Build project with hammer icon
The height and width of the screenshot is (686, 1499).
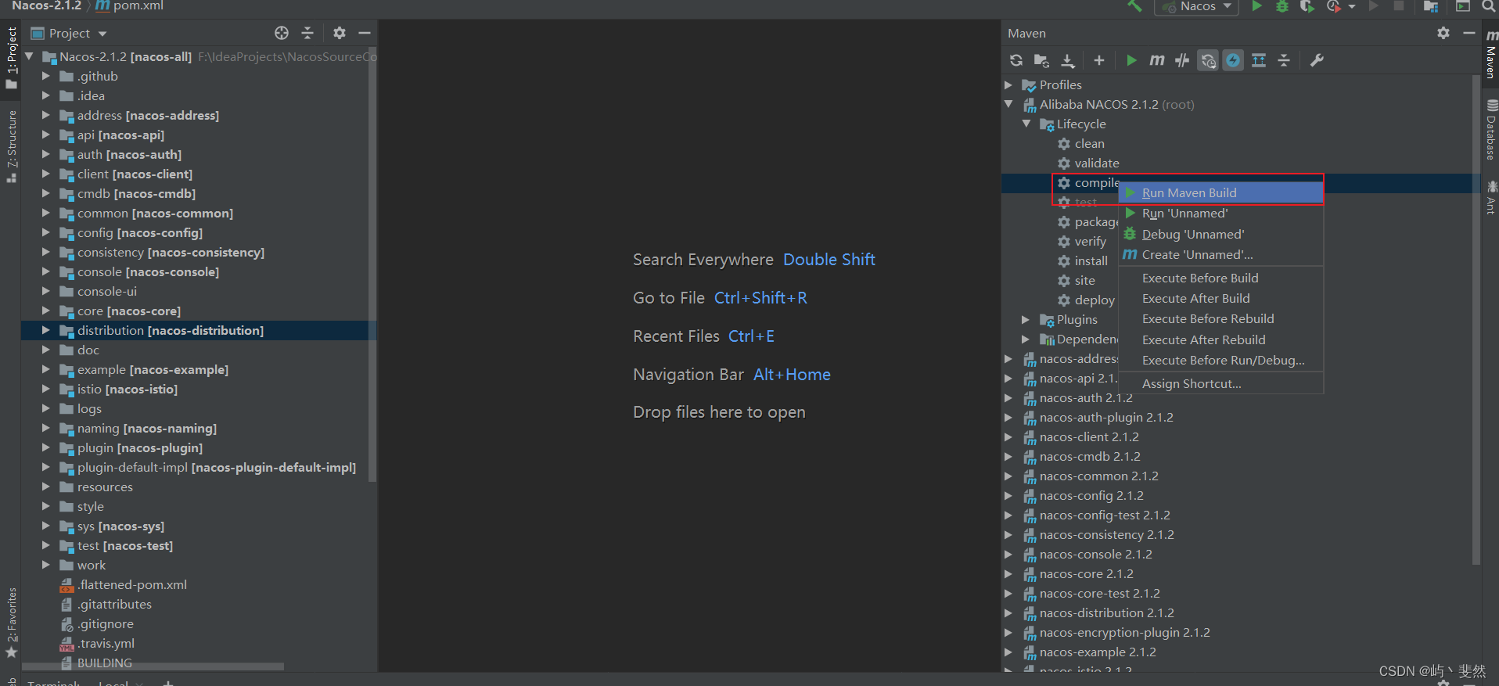[1134, 6]
